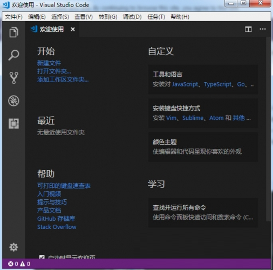273x270 pixels.
Task: Open the Search view magnifier icon
Action: coord(13,55)
